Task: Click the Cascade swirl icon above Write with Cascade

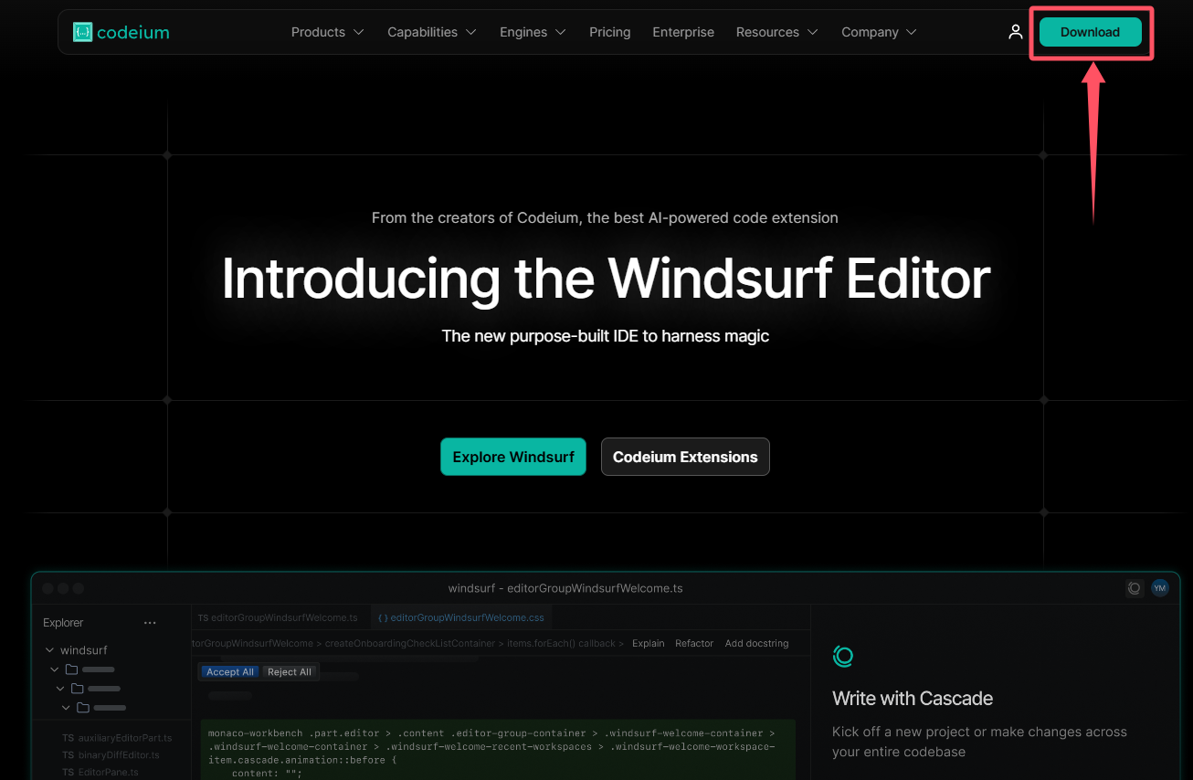Action: (842, 656)
